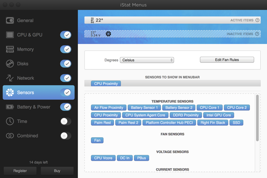Select the Palm Rest sensor tag
This screenshot has height=178, width=267.
click(102, 123)
